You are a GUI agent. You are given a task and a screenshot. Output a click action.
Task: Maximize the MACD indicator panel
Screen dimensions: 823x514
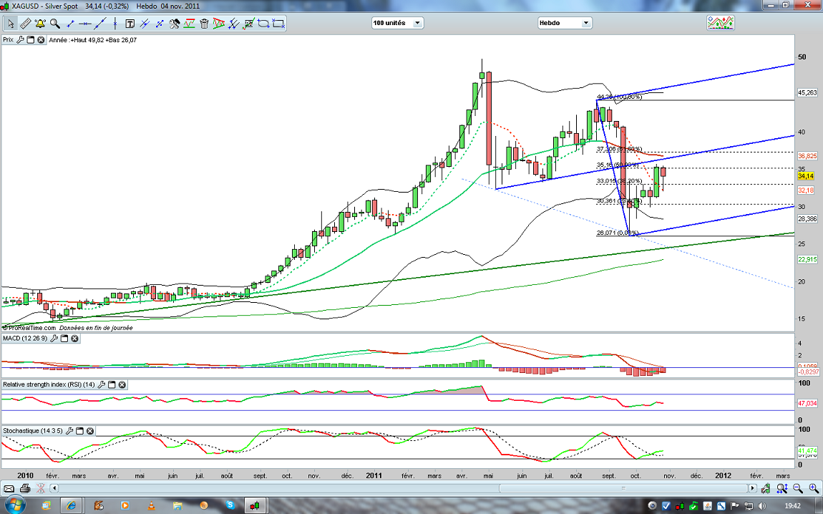click(64, 339)
